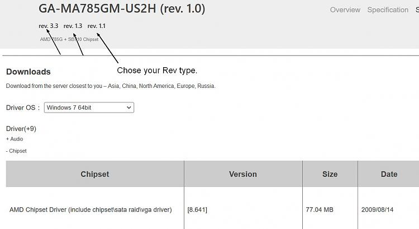The height and width of the screenshot is (229, 419).
Task: Click the Size column header
Action: (x=330, y=174)
